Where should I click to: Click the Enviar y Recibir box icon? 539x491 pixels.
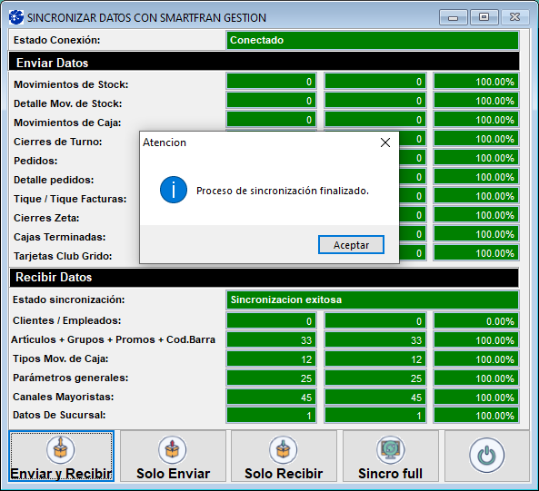(x=61, y=450)
